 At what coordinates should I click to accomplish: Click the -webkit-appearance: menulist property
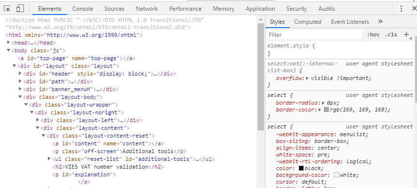pyautogui.click(x=322, y=134)
